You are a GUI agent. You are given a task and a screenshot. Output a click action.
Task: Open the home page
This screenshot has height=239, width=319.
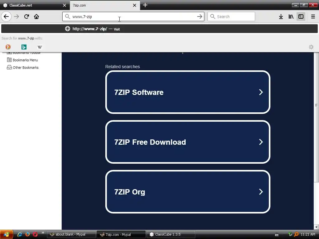[36, 16]
